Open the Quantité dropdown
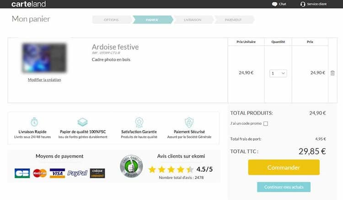The width and height of the screenshot is (343, 200). pyautogui.click(x=278, y=73)
